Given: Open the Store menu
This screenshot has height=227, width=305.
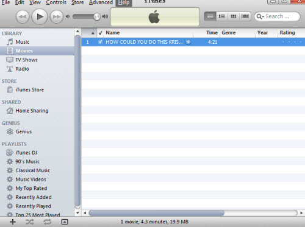Looking at the screenshot, I should (x=77, y=2).
